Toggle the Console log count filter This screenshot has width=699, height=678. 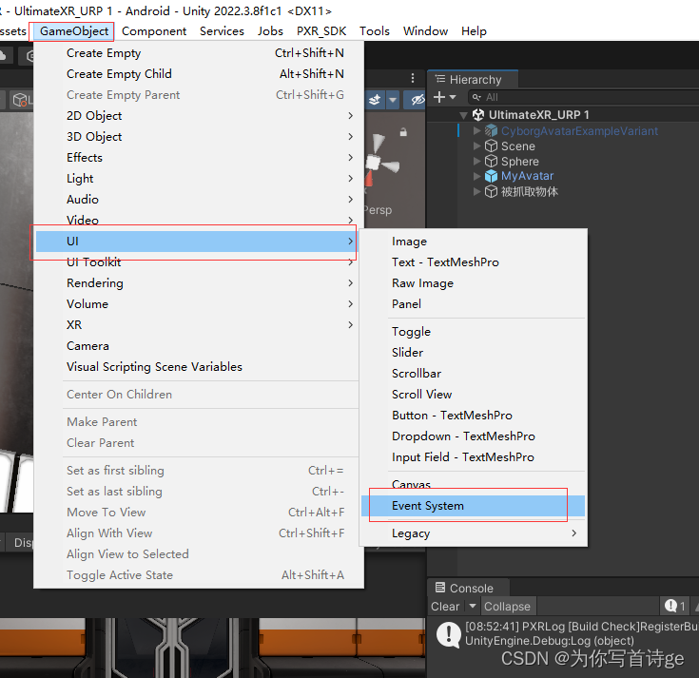(x=675, y=607)
